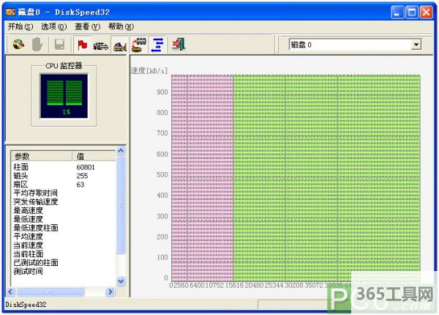Open the 帮助 menu
The image size is (439, 315).
[x=121, y=26]
